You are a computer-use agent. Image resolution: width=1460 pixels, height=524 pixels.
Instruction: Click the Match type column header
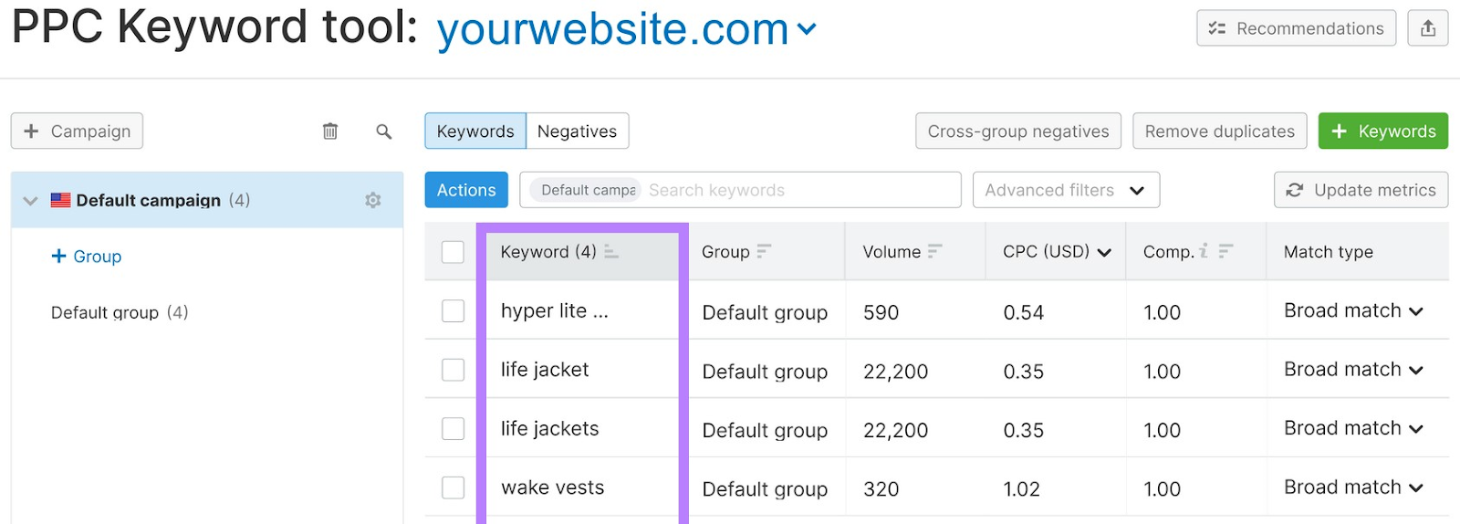(1328, 252)
